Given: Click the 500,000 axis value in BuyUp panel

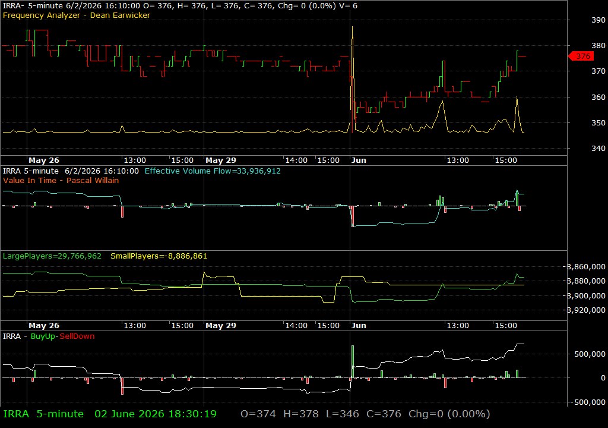Looking at the screenshot, I should click(x=590, y=354).
